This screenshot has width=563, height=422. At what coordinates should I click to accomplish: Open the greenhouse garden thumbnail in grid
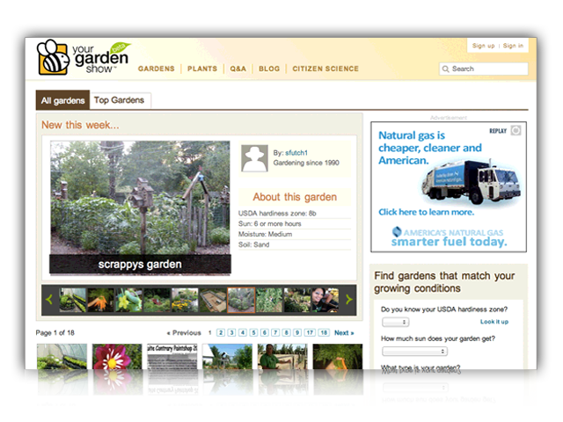coord(62,356)
